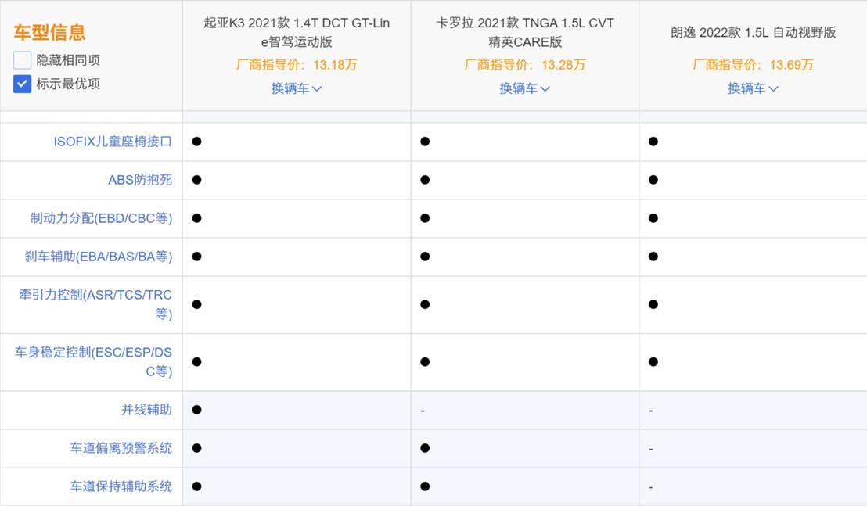Image resolution: width=867 pixels, height=506 pixels.
Task: Click the 卡罗拉 2021款 model title
Action: click(524, 33)
